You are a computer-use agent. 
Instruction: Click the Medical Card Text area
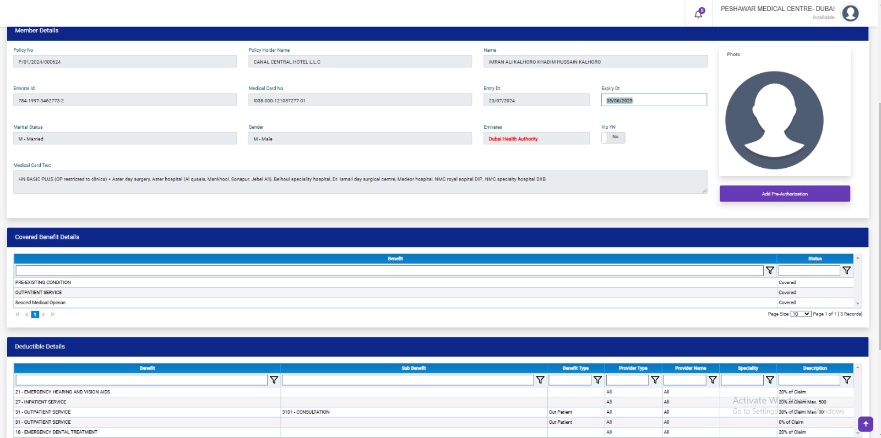(x=360, y=182)
